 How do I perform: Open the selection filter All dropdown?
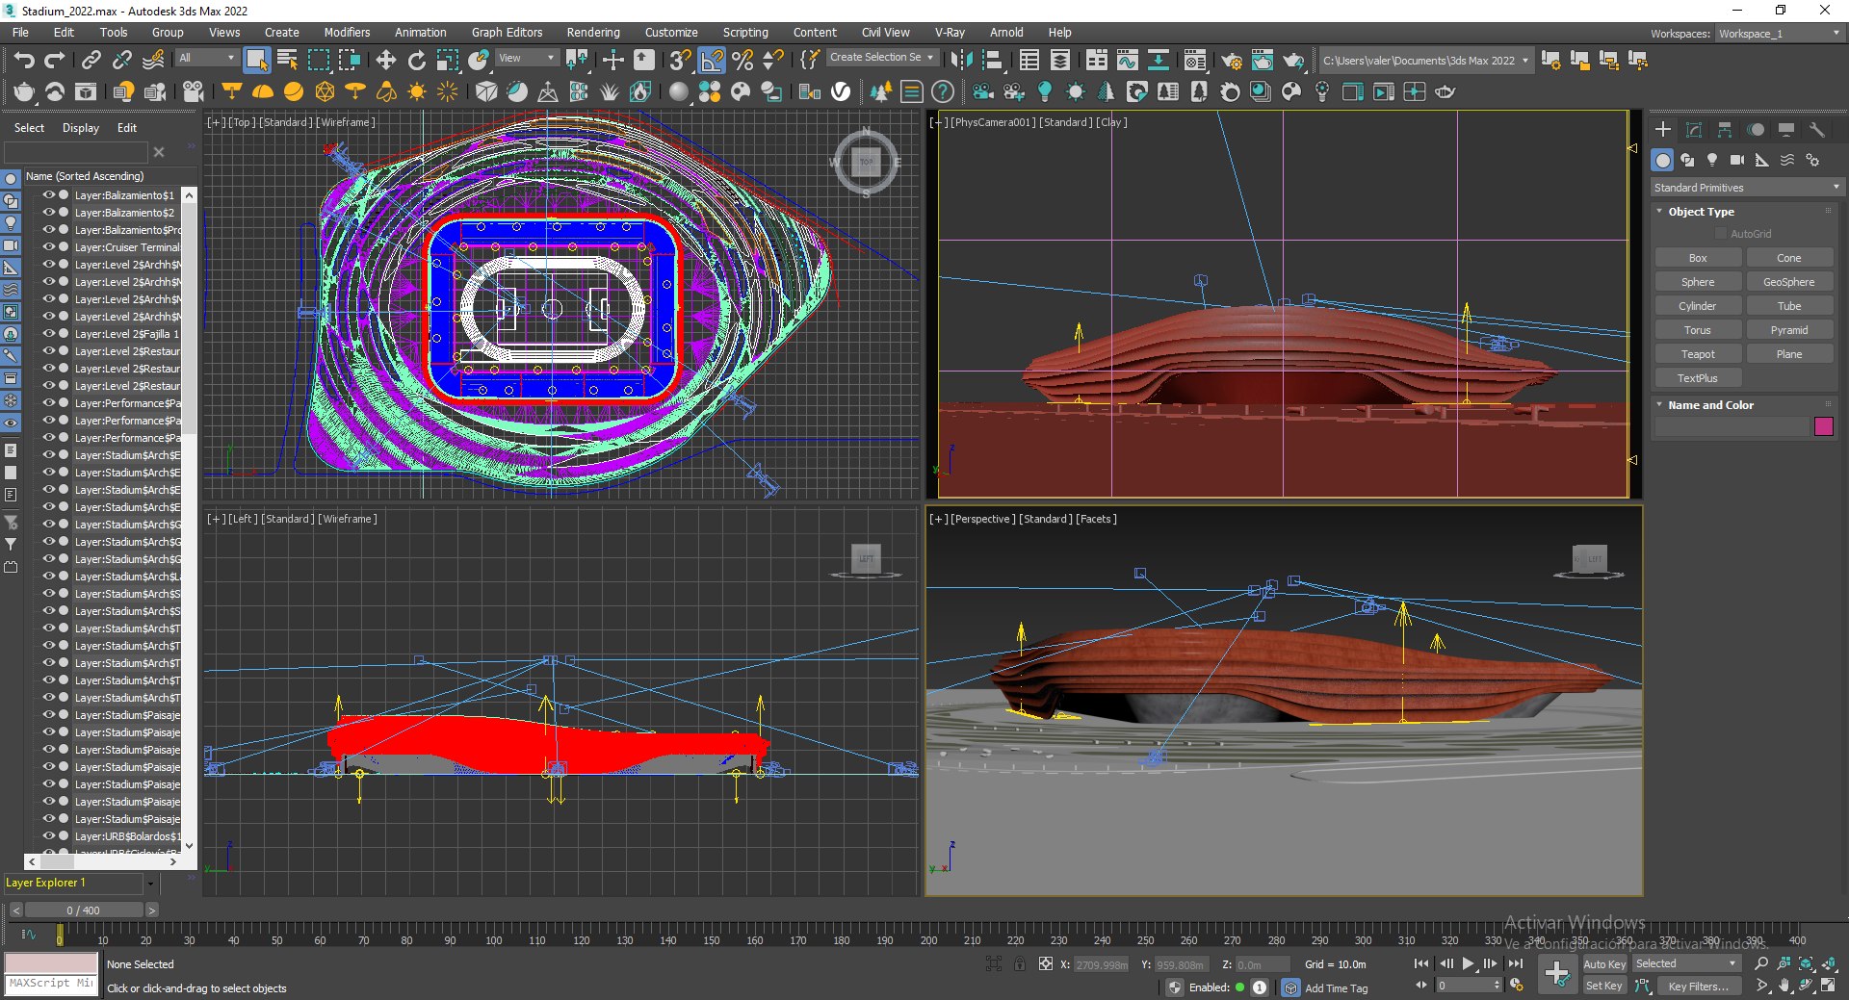[207, 58]
